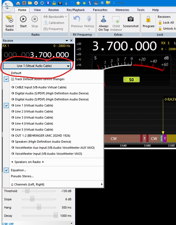The width and height of the screenshot is (176, 225).
Task: Open Line 1 audio device dropdown
Action: coord(37,66)
